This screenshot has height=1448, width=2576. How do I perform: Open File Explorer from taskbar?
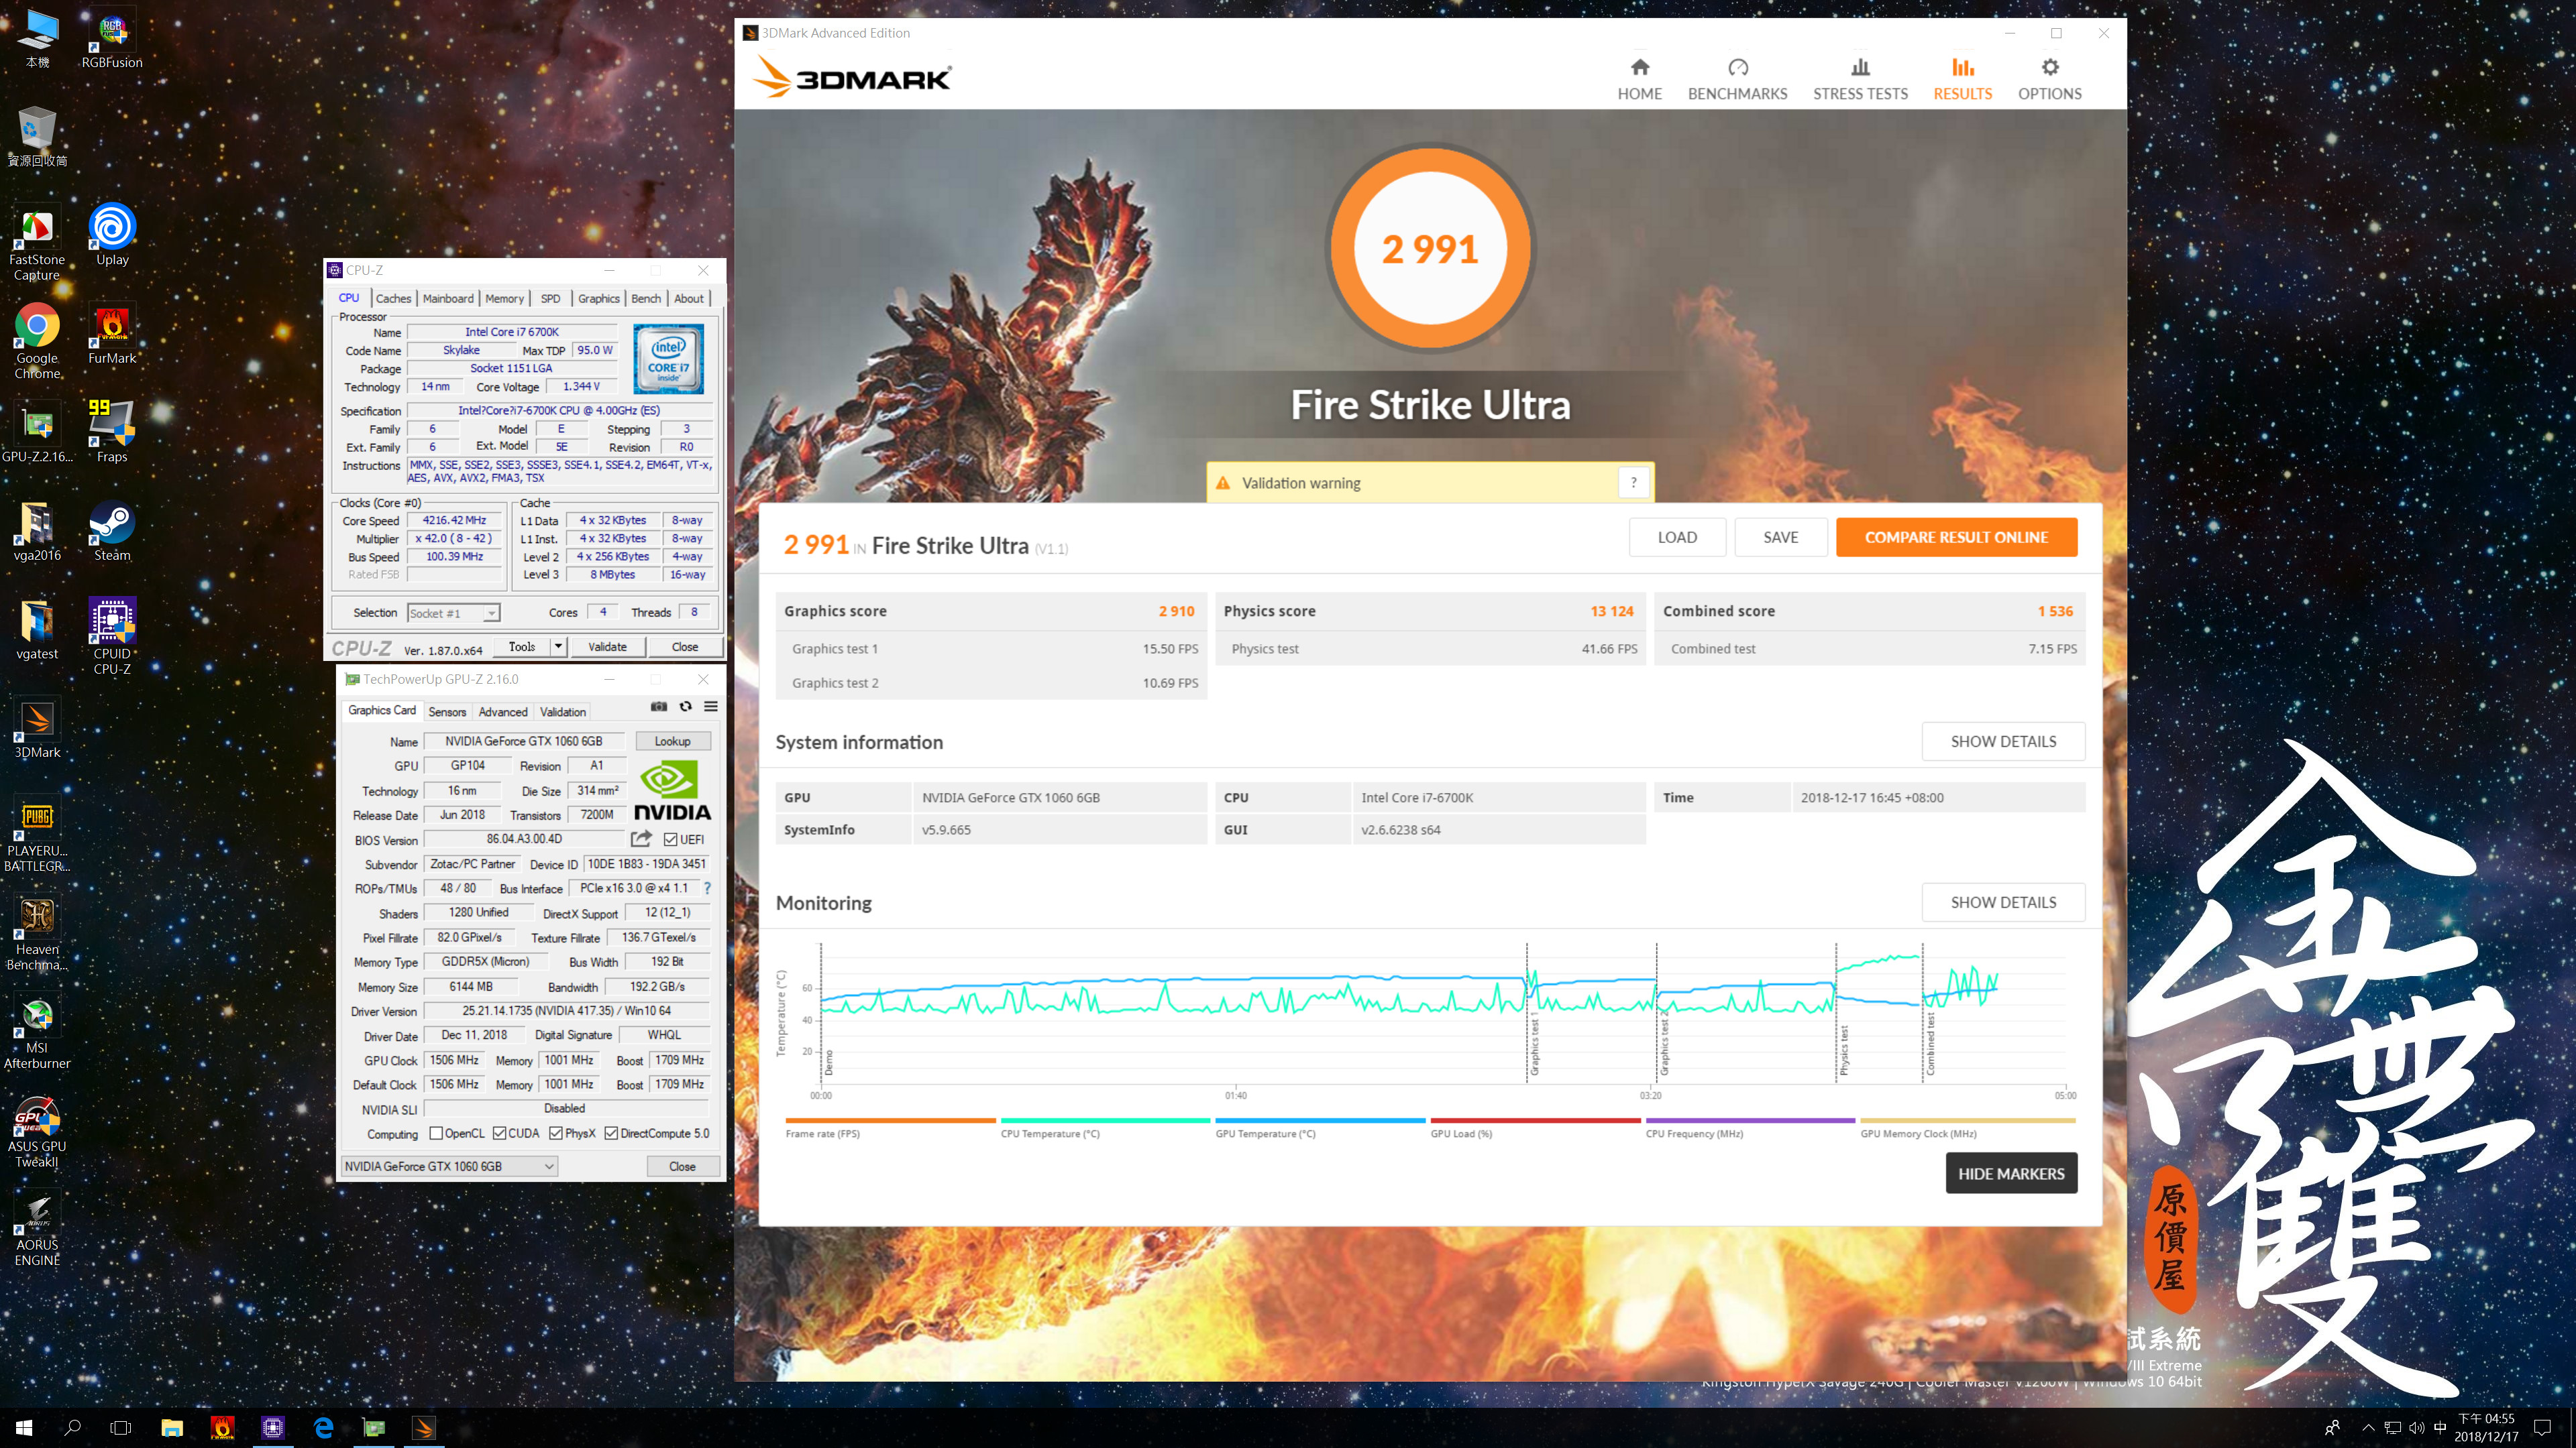point(172,1428)
